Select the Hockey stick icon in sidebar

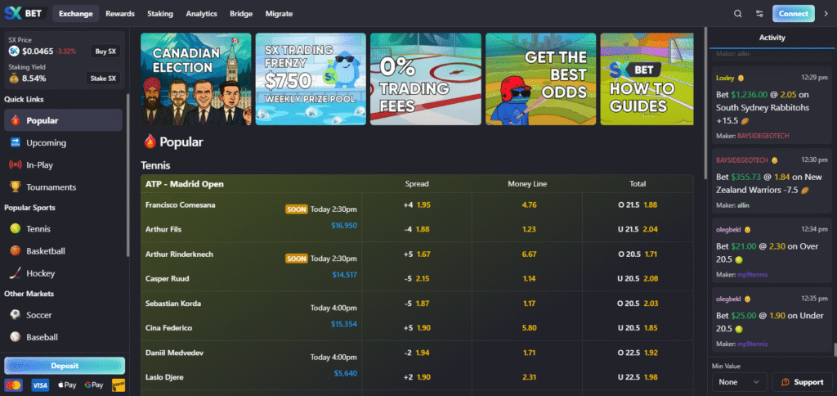coord(16,273)
